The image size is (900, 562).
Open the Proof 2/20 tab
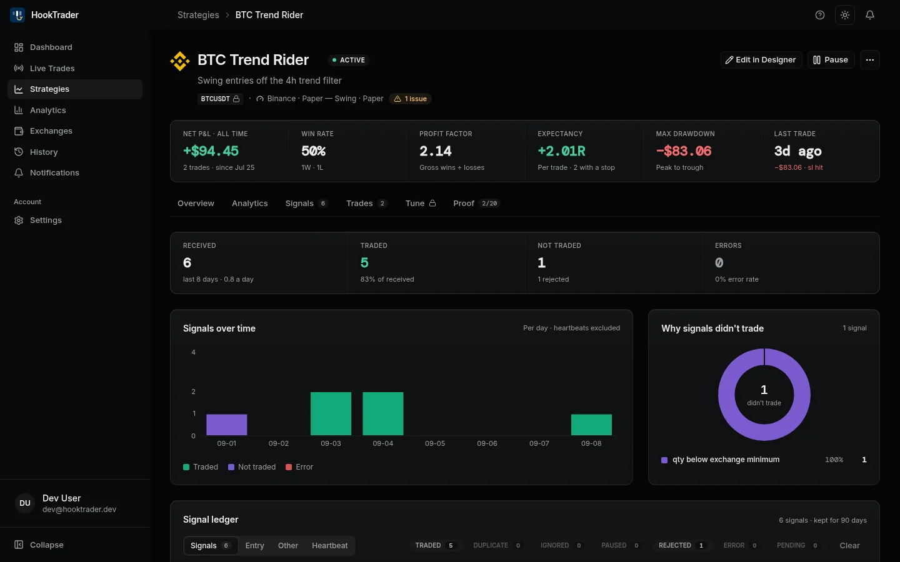pyautogui.click(x=476, y=204)
